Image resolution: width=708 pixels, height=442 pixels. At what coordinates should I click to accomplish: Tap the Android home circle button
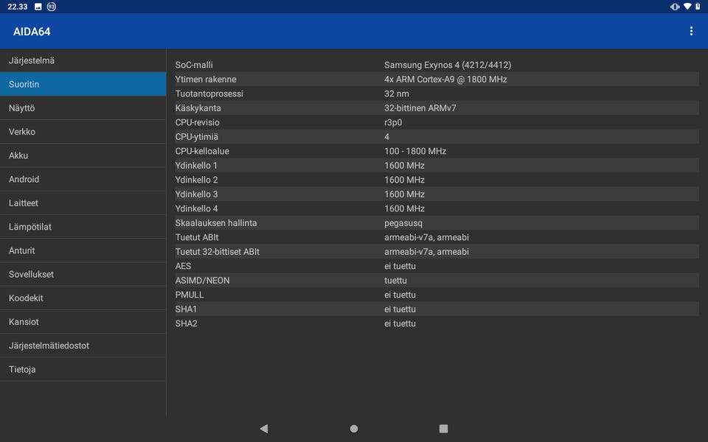coord(354,429)
